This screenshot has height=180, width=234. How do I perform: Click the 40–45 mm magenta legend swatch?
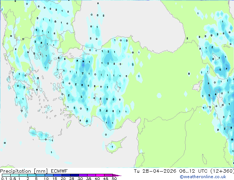[x=100, y=175]
